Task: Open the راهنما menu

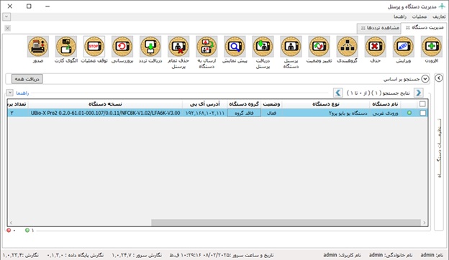Action: point(400,17)
